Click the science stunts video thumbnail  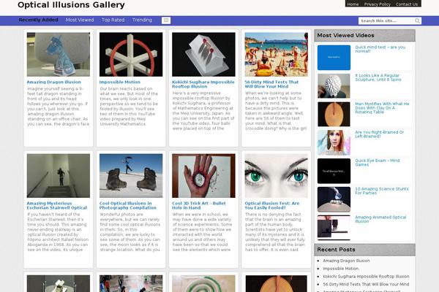pos(334,199)
